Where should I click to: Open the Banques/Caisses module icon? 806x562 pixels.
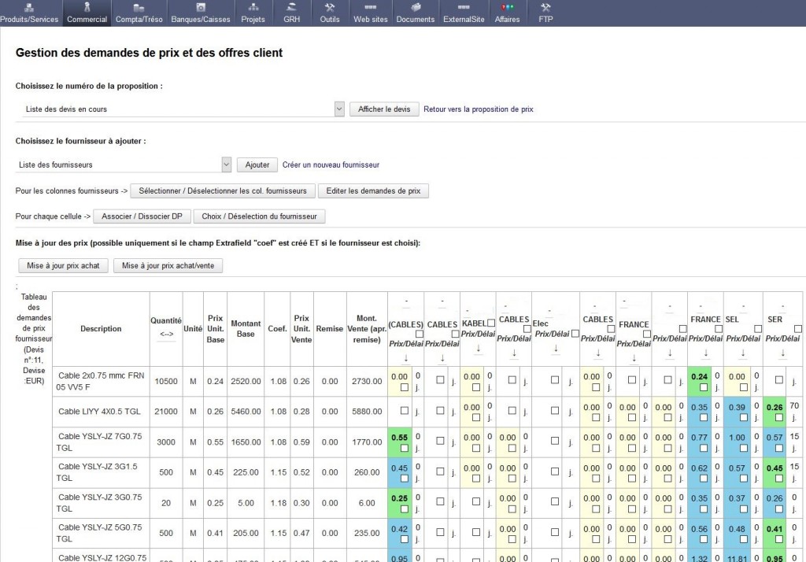click(x=200, y=7)
